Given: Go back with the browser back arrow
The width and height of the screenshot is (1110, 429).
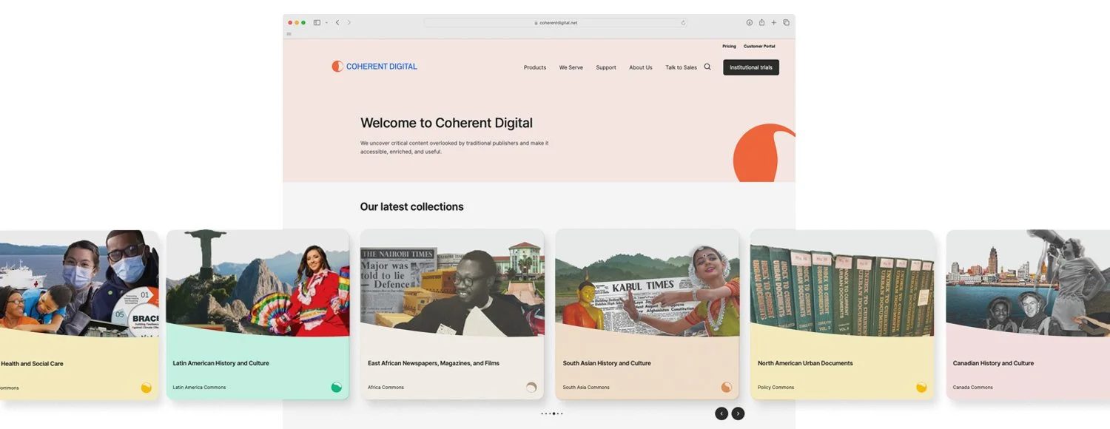Looking at the screenshot, I should [x=337, y=23].
